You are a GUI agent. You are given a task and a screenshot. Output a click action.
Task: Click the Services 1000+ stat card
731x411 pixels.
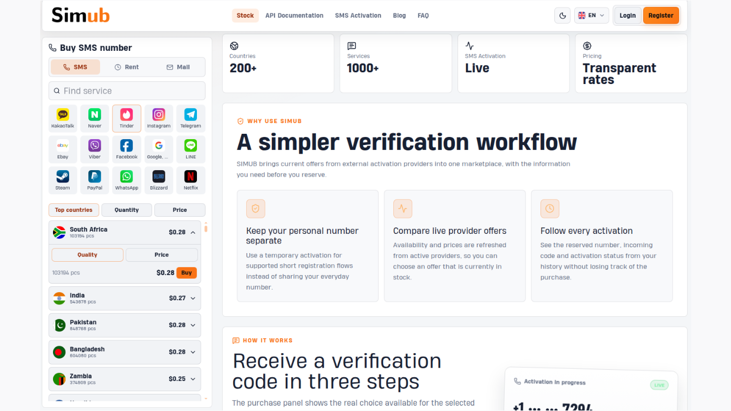coord(396,63)
